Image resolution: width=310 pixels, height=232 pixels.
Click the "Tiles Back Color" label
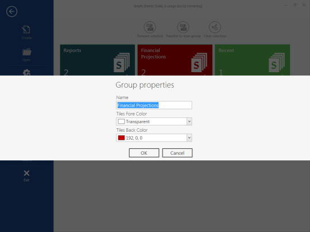(132, 130)
